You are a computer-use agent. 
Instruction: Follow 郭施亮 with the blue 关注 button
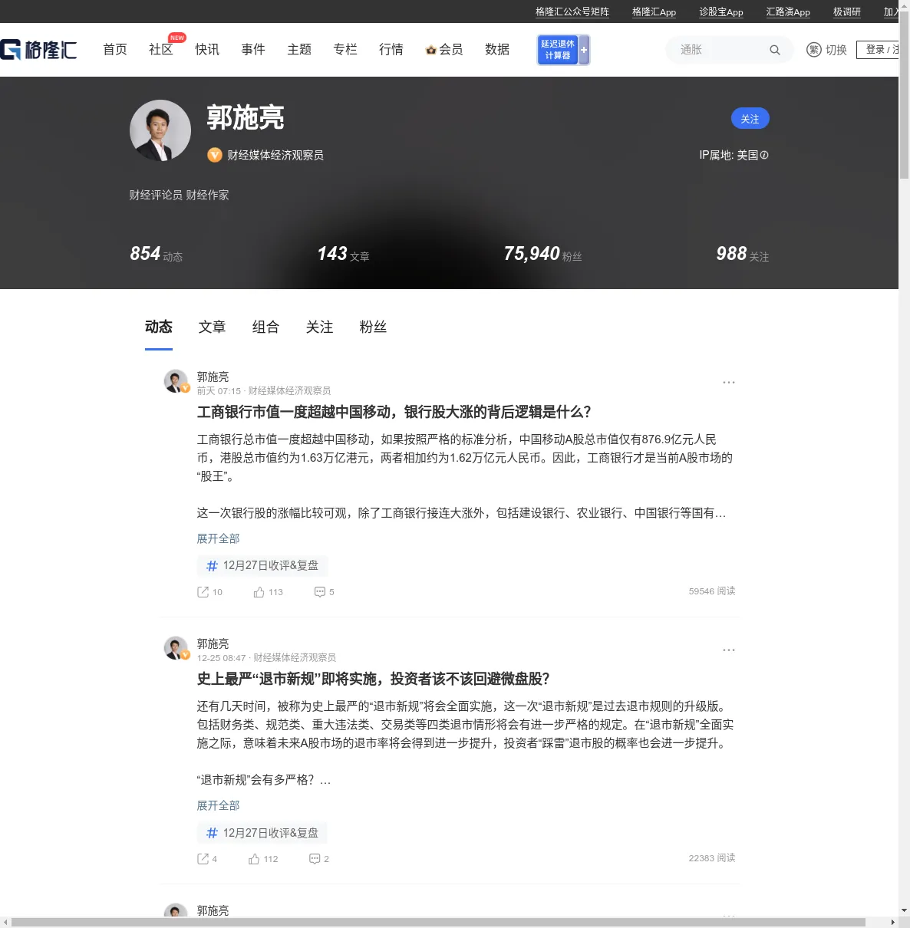(x=750, y=119)
